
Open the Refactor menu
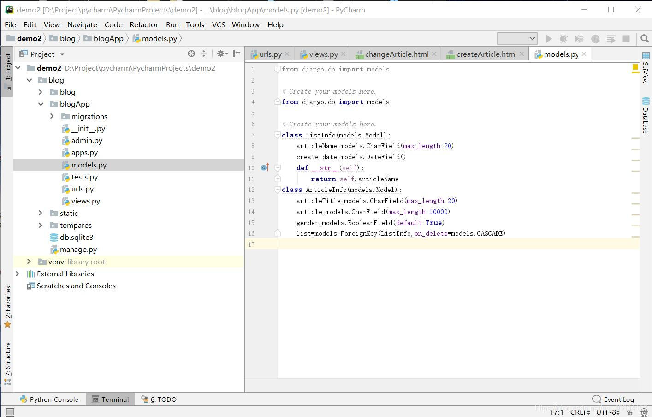(x=144, y=24)
